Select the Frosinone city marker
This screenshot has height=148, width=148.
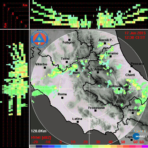click(x=95, y=111)
